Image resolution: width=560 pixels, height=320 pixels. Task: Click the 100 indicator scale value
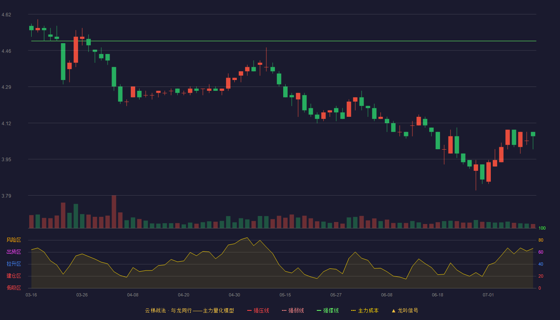[x=542, y=228]
